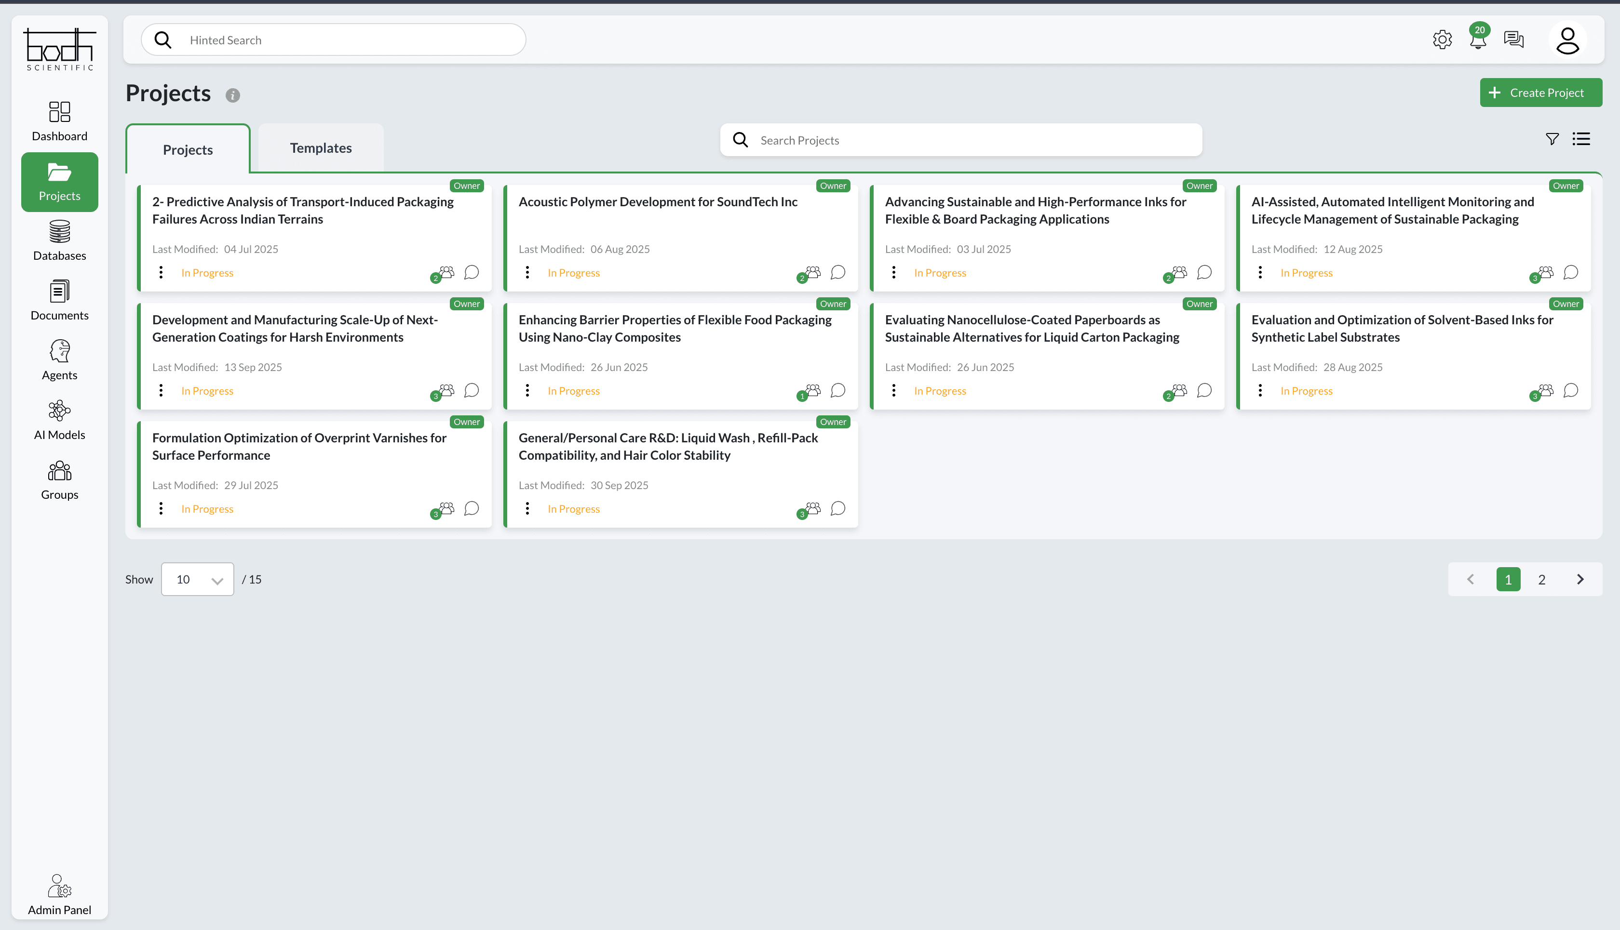Select the Projects tab

coord(187,149)
